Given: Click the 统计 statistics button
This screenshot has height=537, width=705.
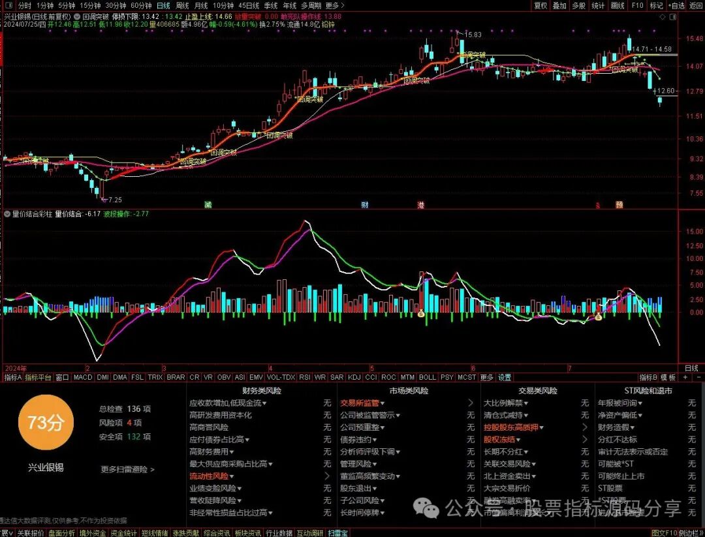Looking at the screenshot, I should coord(599,5).
